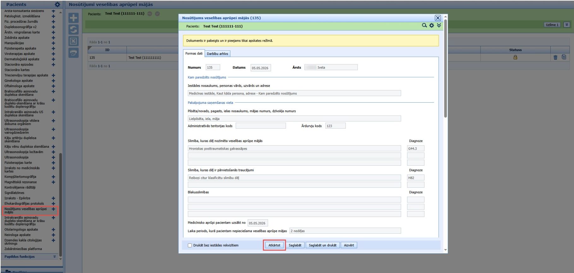Select the Formas dati tab

(194, 54)
